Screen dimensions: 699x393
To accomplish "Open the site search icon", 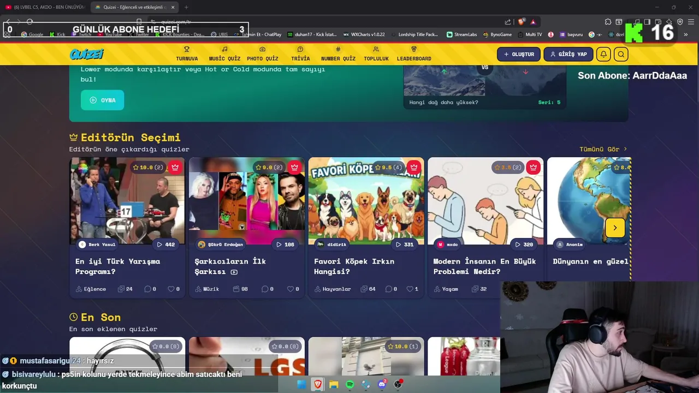I will pyautogui.click(x=621, y=54).
